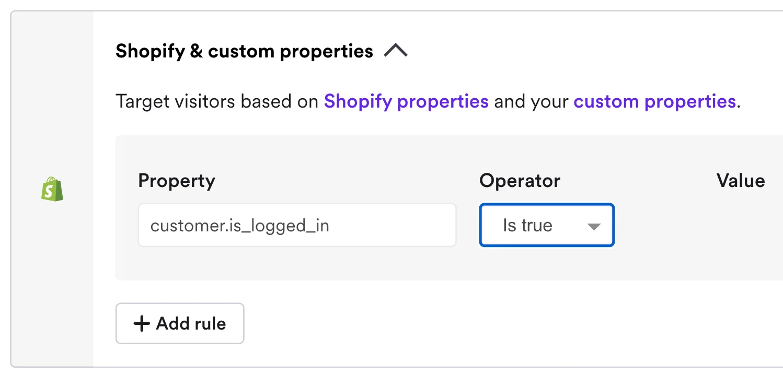Open the "Is true" operator dropdown
Screen dimensions: 783x375
(x=546, y=225)
